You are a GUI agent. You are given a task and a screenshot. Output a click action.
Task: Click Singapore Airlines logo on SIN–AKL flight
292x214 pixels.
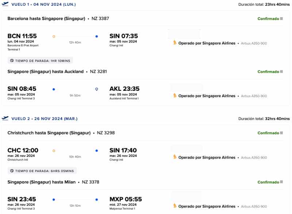[x=175, y=96]
